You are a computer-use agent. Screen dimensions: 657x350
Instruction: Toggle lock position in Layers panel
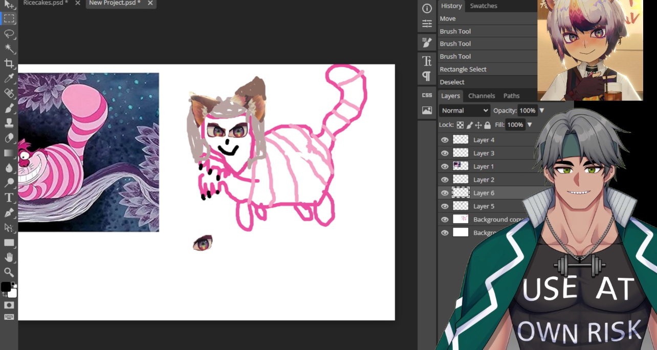tap(478, 125)
